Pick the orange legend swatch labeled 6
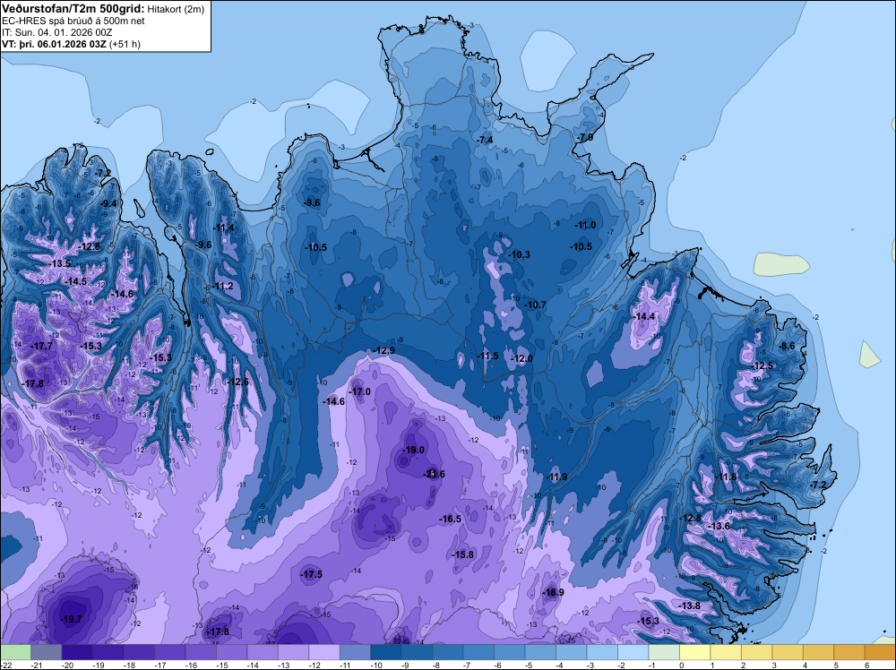The height and width of the screenshot is (670, 896). coord(880,652)
